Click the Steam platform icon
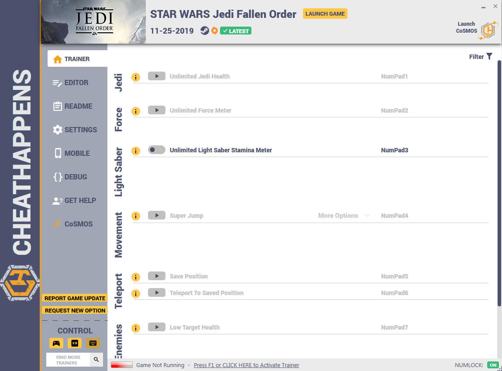 coord(205,31)
